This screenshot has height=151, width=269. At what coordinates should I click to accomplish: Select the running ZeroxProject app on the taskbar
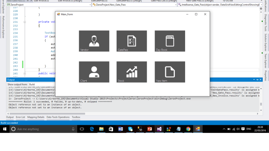pyautogui.click(x=198, y=129)
